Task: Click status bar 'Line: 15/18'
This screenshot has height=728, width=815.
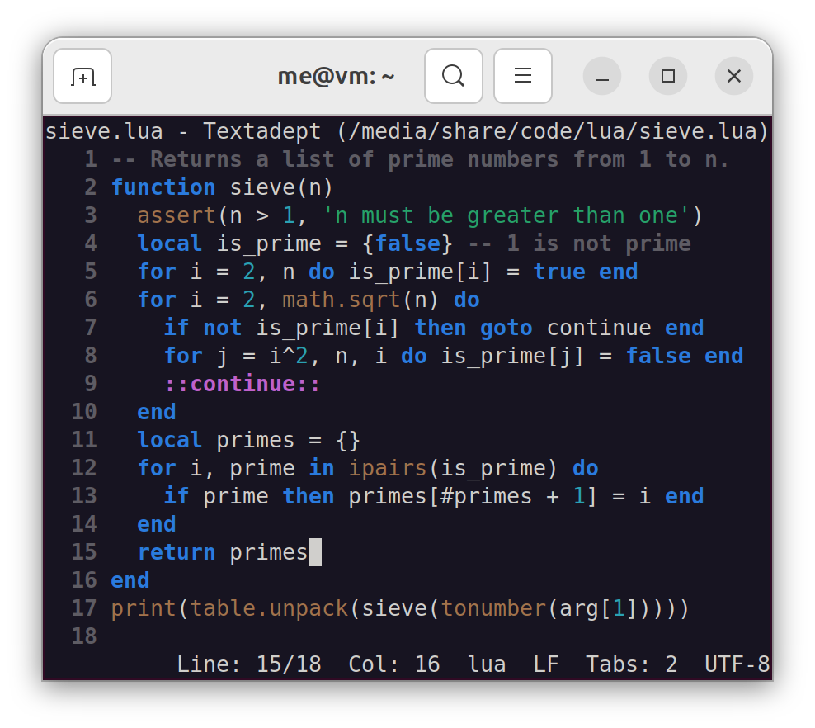Action: coord(249,664)
